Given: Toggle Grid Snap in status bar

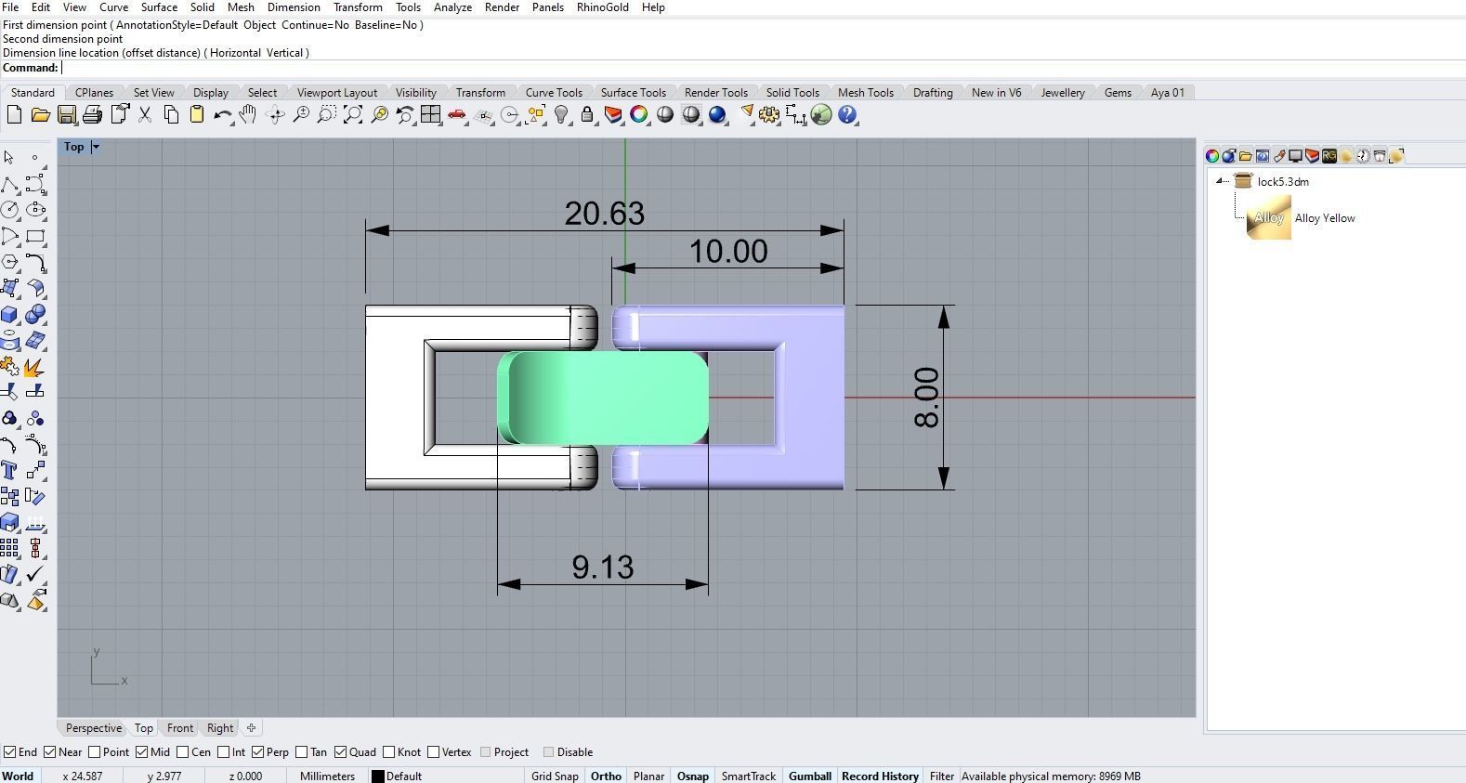Looking at the screenshot, I should pyautogui.click(x=555, y=776).
